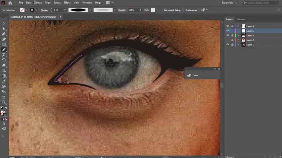Click the Stroke swatch in toolbar
Viewport: 282px width, 158px height.
5,115
